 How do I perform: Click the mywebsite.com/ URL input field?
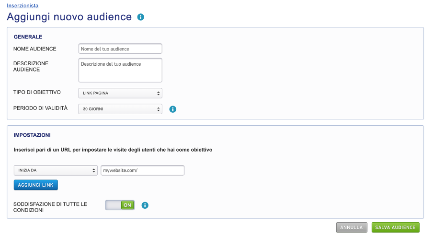(142, 170)
